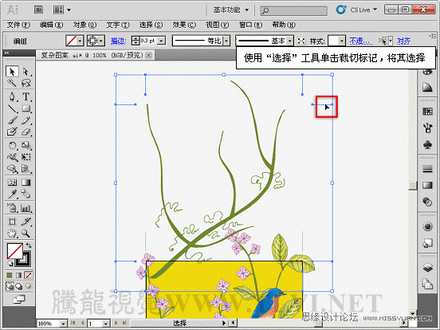Pick the Blend tool
Viewport: 440px width, 330px height.
[26, 194]
